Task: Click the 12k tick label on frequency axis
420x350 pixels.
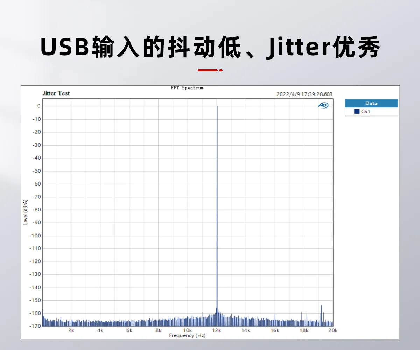Action: point(217,331)
